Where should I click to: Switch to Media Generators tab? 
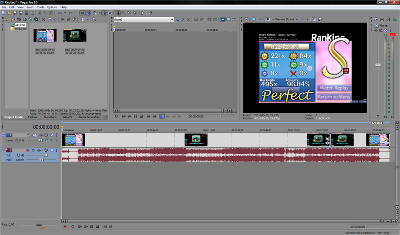coord(89,117)
